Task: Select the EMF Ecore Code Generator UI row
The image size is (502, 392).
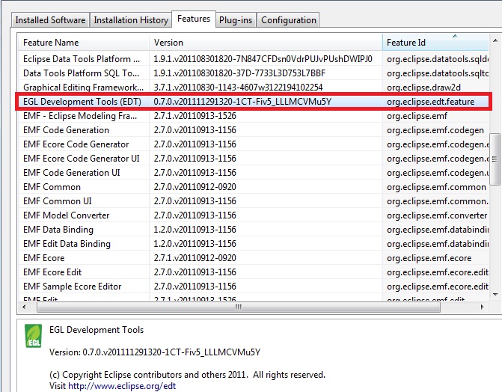Action: [254, 159]
